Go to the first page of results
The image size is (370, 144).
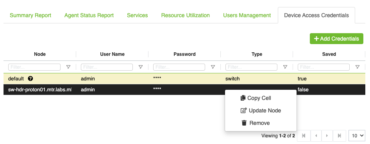pos(303,136)
